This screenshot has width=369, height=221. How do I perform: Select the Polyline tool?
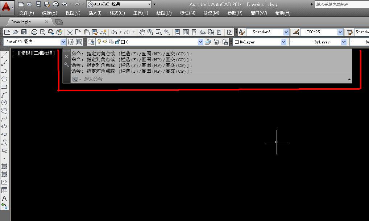tap(4, 71)
